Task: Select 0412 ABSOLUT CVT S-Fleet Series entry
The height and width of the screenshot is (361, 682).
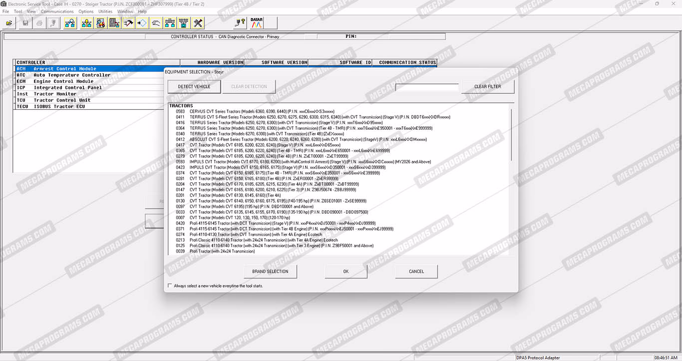Action: coord(302,139)
